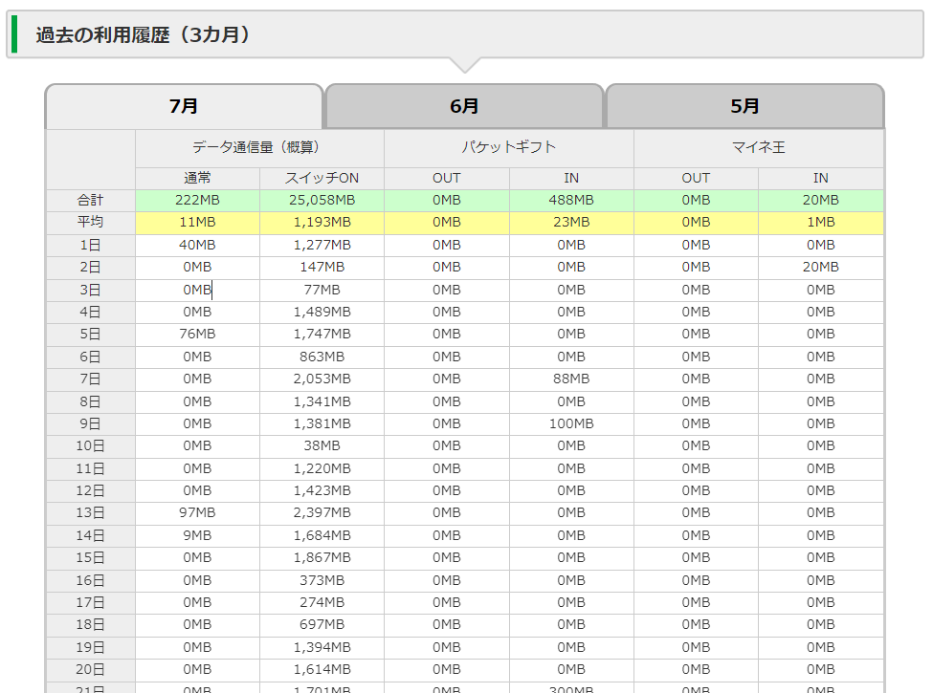Image resolution: width=933 pixels, height=693 pixels.
Task: Select the 1,867MB value on 15日
Action: tap(322, 557)
